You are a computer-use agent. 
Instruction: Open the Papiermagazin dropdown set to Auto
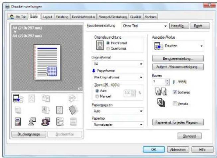pos(118,111)
